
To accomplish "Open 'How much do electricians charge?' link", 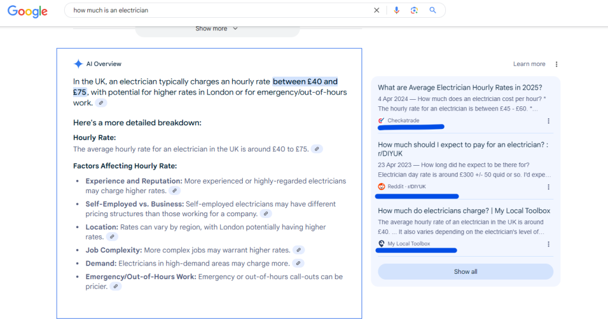I will click(464, 211).
